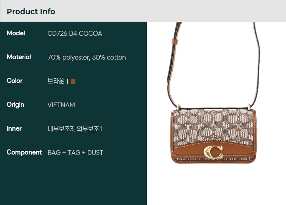Select the 브라운 color name
The width and height of the screenshot is (286, 205).
tap(56, 81)
